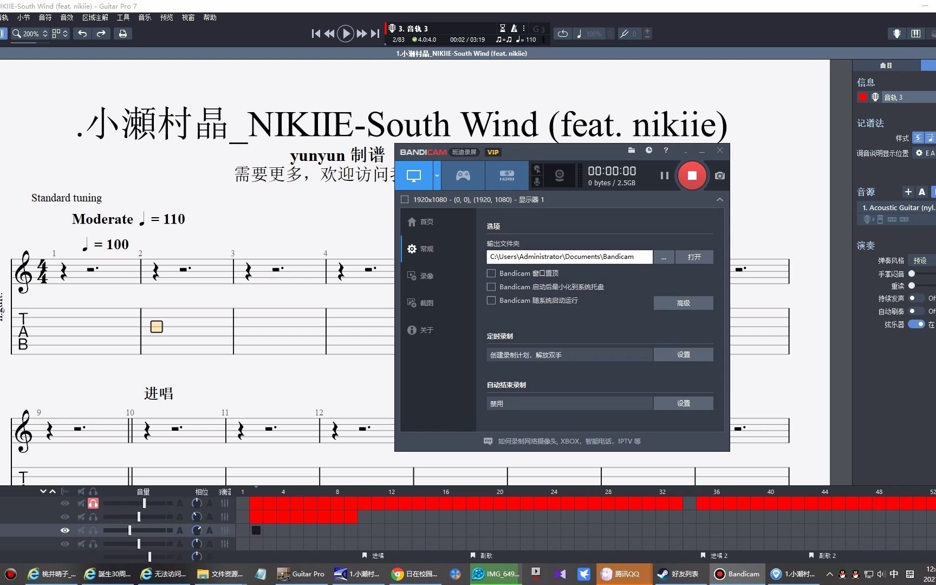Click the red Bandicam stop recording button
This screenshot has width=936, height=585.
click(x=692, y=175)
